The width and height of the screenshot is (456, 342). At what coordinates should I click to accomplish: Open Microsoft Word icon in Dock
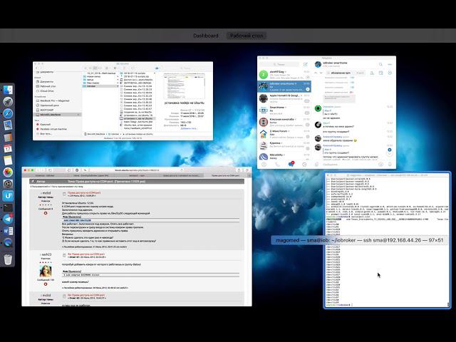click(x=8, y=231)
